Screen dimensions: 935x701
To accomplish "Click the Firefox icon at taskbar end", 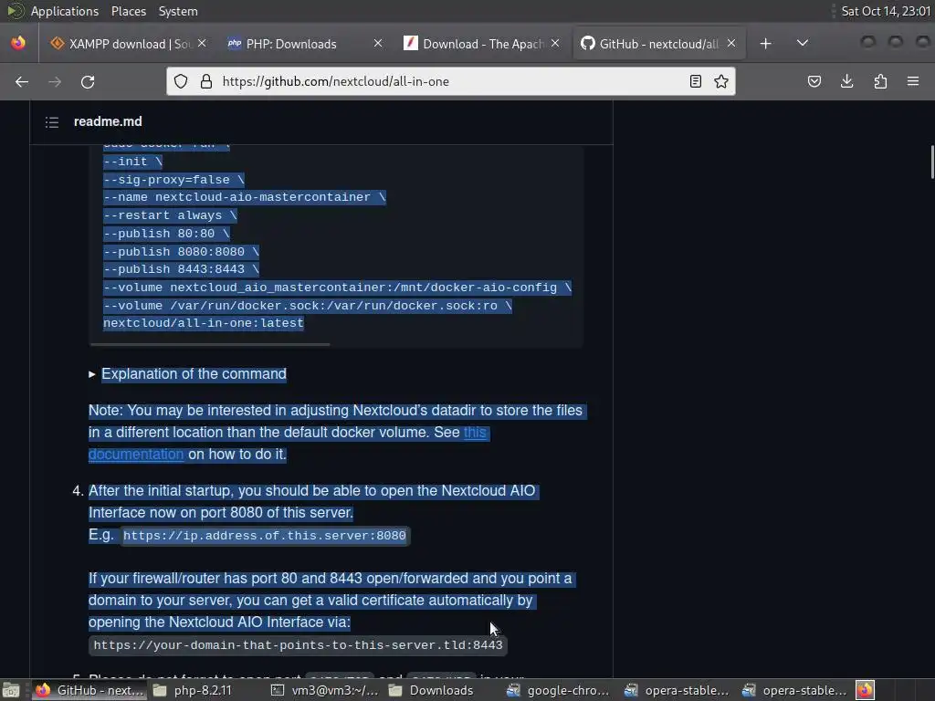I will tap(865, 690).
